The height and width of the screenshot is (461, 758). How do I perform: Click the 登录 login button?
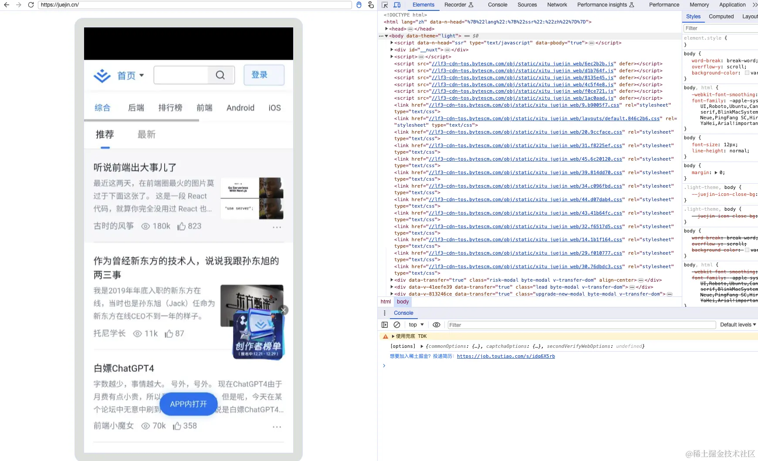(x=264, y=75)
